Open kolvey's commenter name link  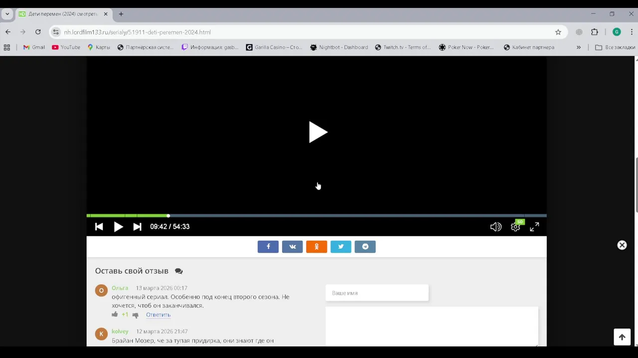point(120,331)
